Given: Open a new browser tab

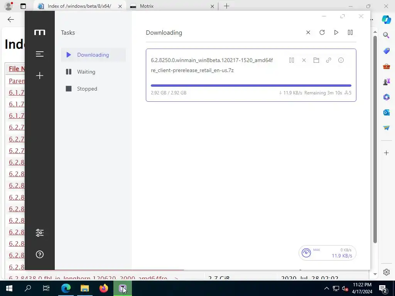Looking at the screenshot, I should pos(226,6).
